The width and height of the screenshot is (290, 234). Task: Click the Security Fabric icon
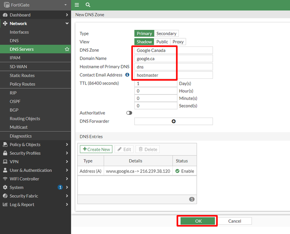[x=5, y=196]
